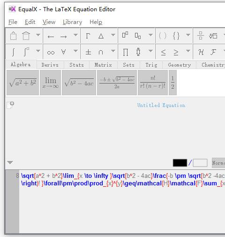Insert combination n!/r!(n−r)! template

tap(153, 83)
